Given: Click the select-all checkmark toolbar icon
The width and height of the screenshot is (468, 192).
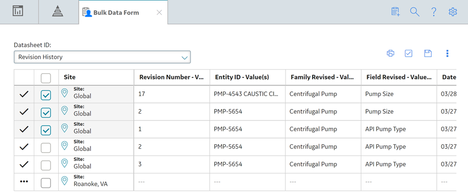Looking at the screenshot, I should (408, 53).
